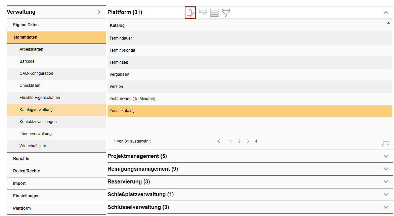Image resolution: width=394 pixels, height=216 pixels.
Task: Expand the Schießplatzverwaltung section
Action: 386,195
